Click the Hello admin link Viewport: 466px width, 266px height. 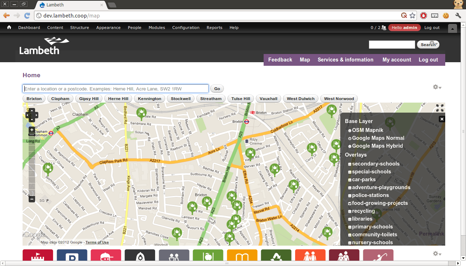[404, 28]
